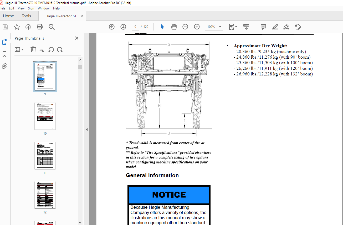Open Page Thumbnails pane icon in sidebar
Screen dimensions: 343x225
tap(5, 42)
